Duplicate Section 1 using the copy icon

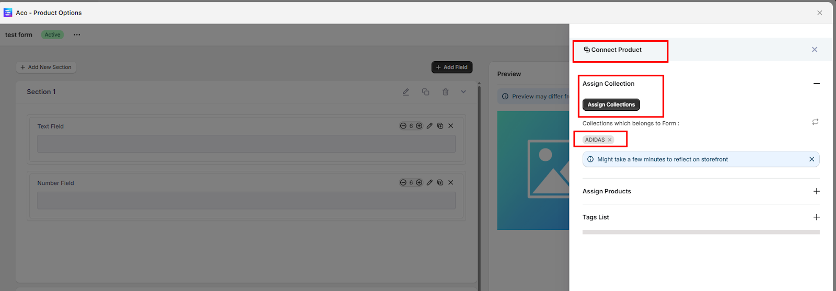[425, 92]
